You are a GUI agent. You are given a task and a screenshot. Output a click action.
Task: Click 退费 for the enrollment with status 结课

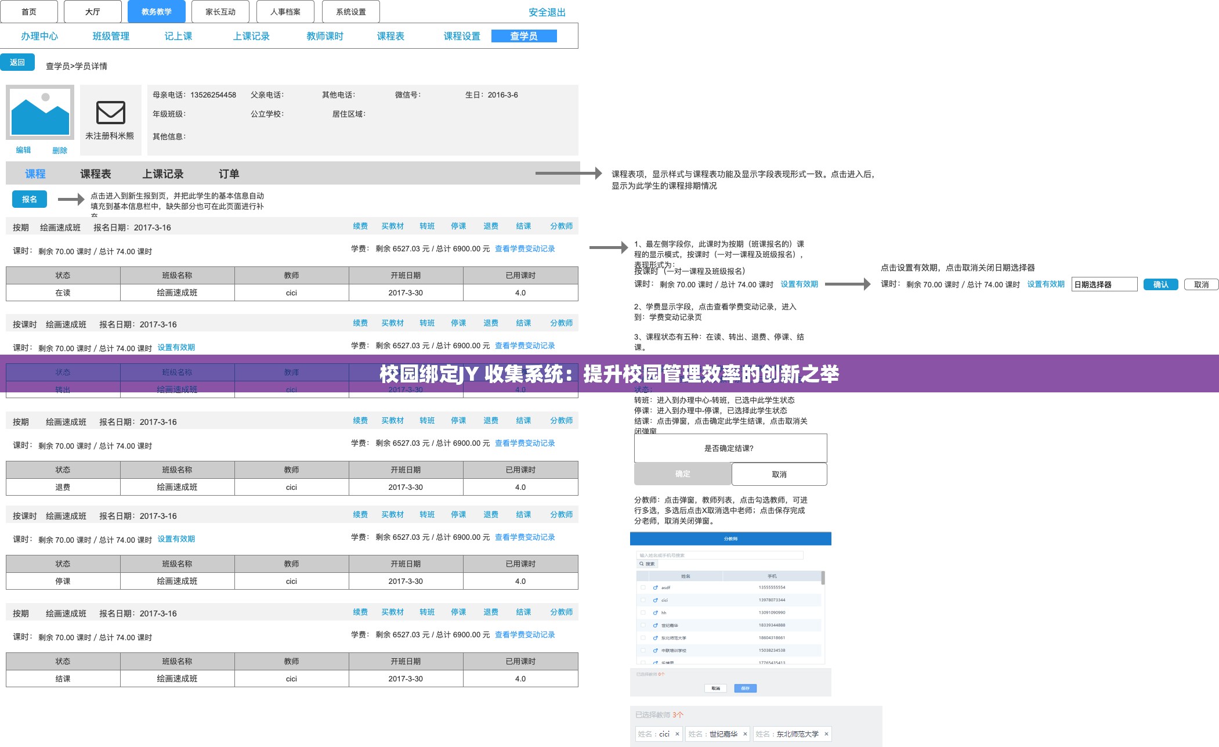491,612
